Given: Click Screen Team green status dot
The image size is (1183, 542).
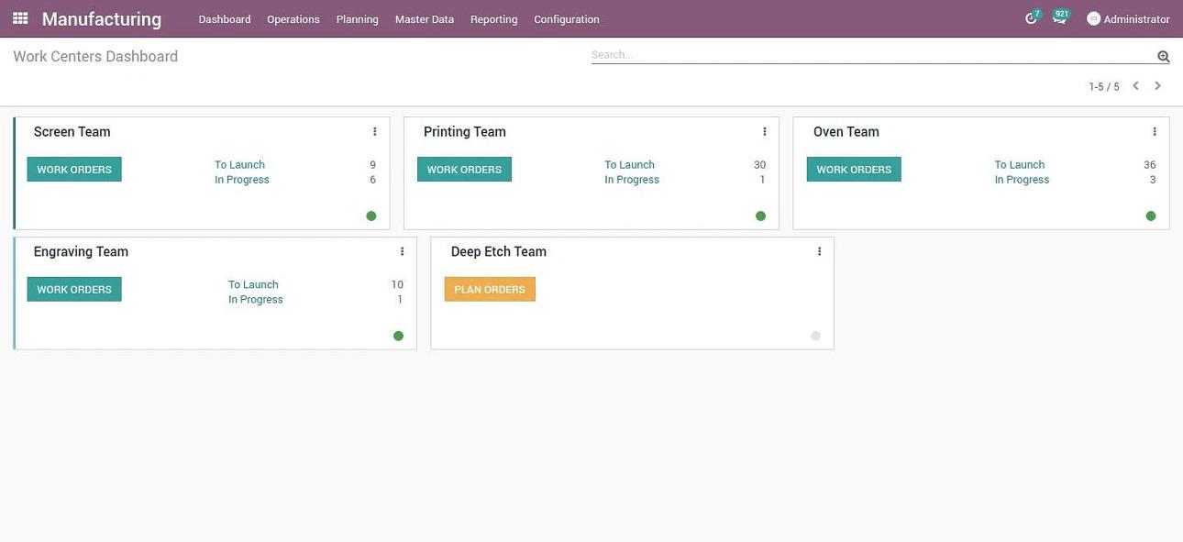Looking at the screenshot, I should 371,216.
